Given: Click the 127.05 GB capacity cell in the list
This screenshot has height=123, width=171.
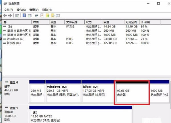Looking at the screenshot, I should (110, 43).
